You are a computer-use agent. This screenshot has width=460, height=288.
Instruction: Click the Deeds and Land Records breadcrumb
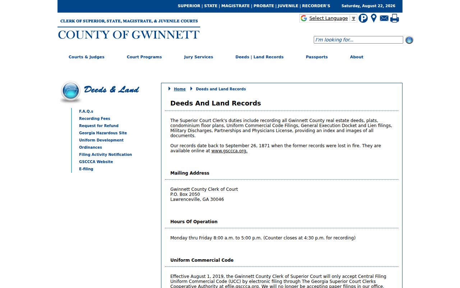221,89
